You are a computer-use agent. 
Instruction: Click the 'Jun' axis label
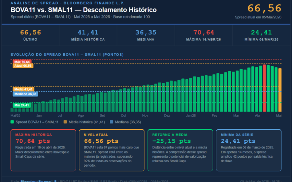39,116
